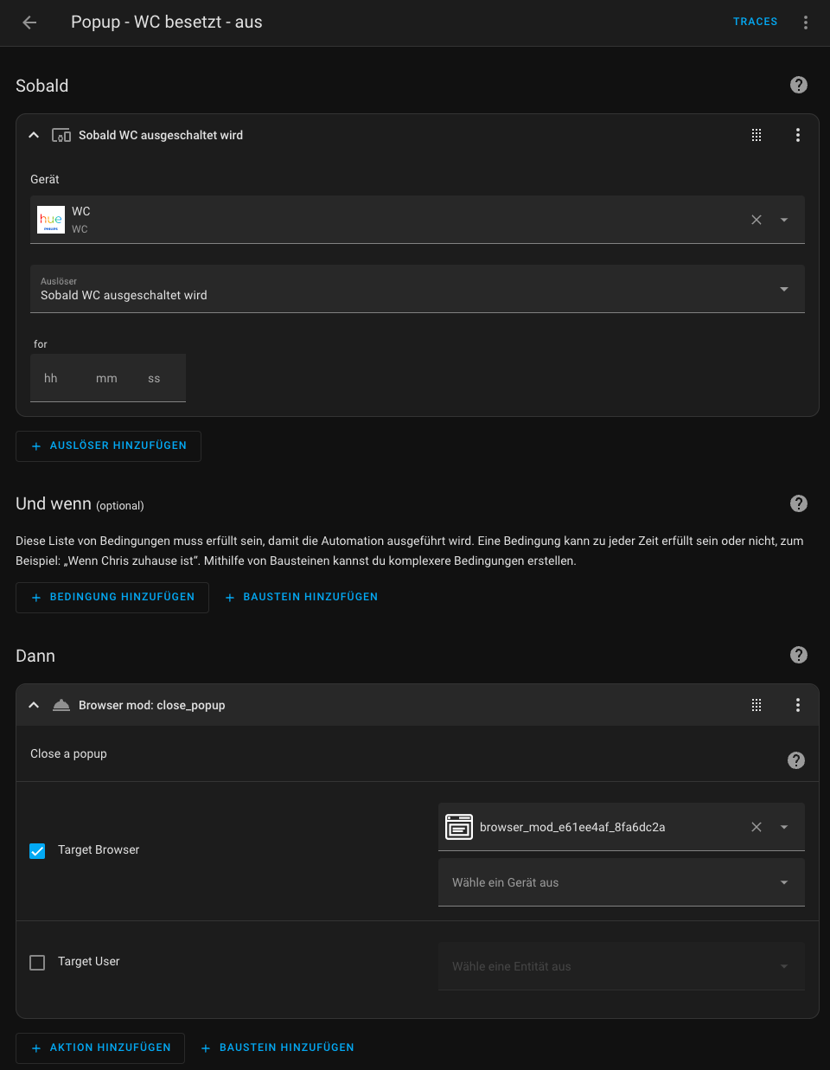Screen dimensions: 830x1070
Task: Click the close_popup action's drag handle
Action: (x=757, y=705)
